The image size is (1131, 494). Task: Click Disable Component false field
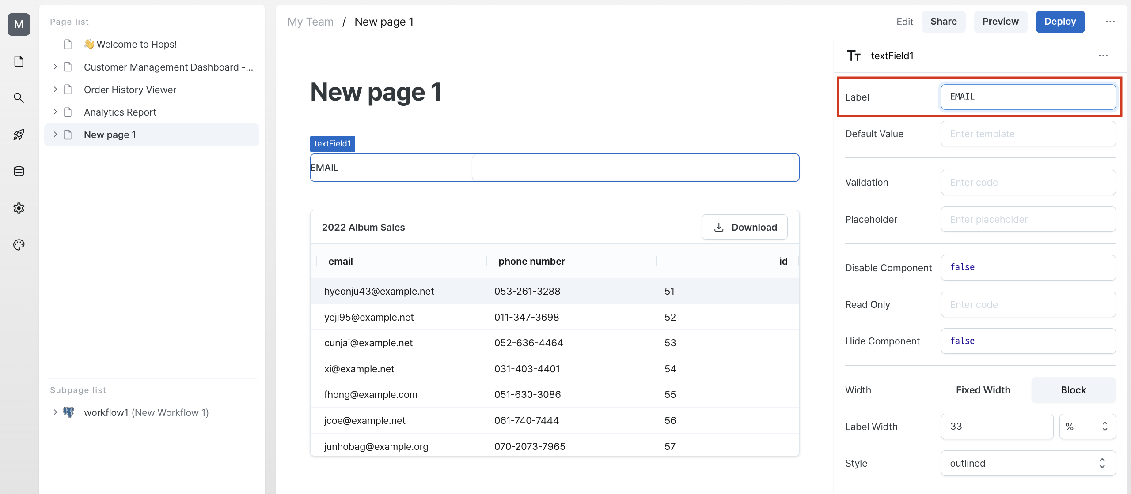[x=1028, y=268]
